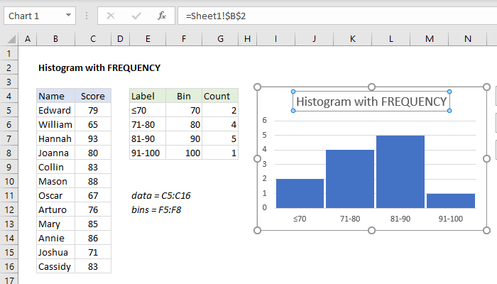Screen dimensions: 497x284
Task: Select row 16 header
Action: click(x=9, y=266)
